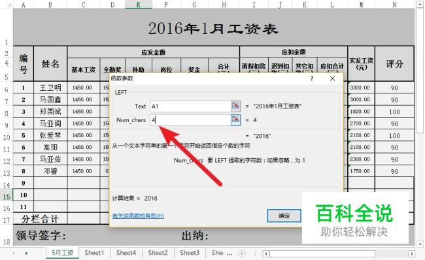Image resolution: width=425 pixels, height=260 pixels.
Task: Click the 应扣金额 merged header
Action: (x=294, y=52)
